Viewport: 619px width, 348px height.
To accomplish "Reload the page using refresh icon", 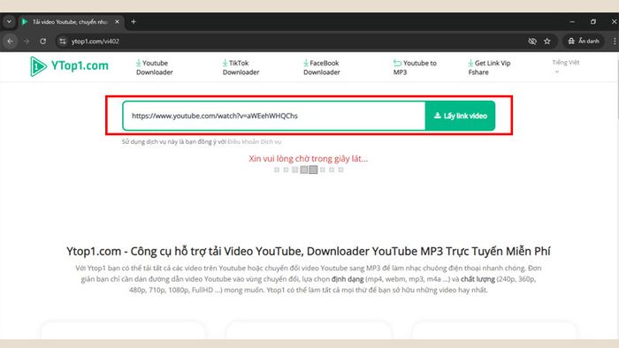I will tap(43, 41).
